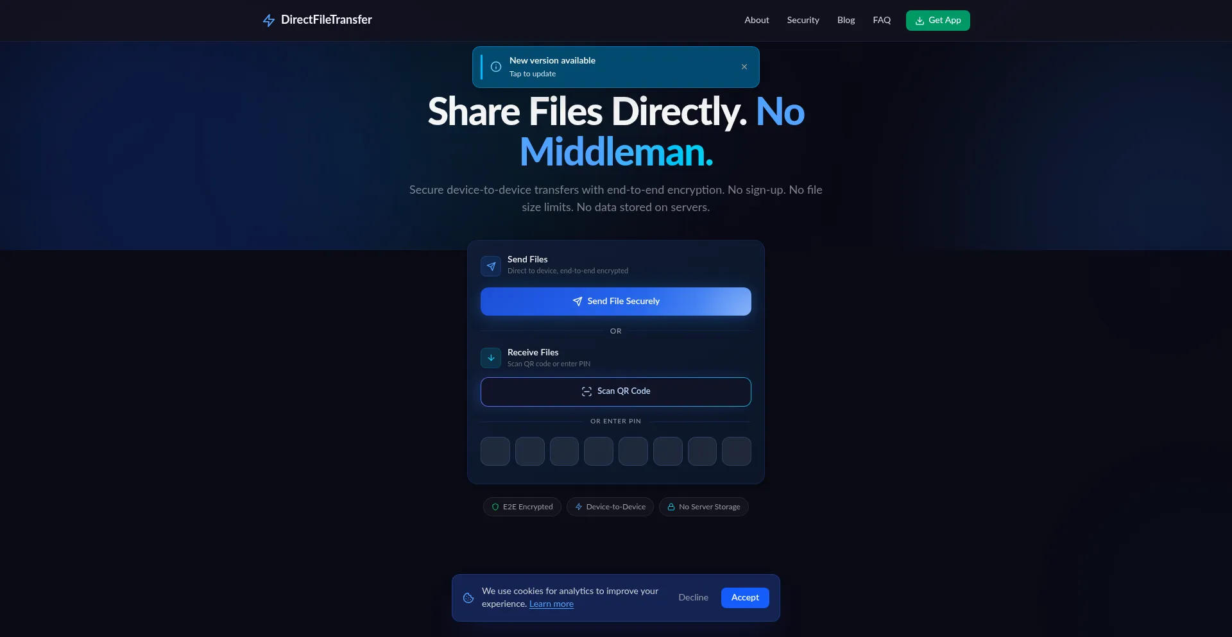The image size is (1232, 637).
Task: Click the 'Tap to update' text
Action: 533,74
